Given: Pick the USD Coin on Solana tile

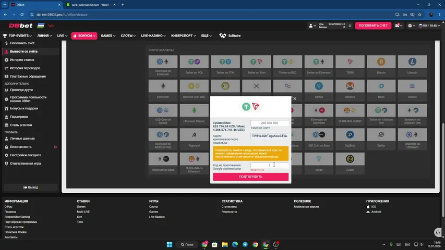Looking at the screenshot, I should (x=163, y=115).
